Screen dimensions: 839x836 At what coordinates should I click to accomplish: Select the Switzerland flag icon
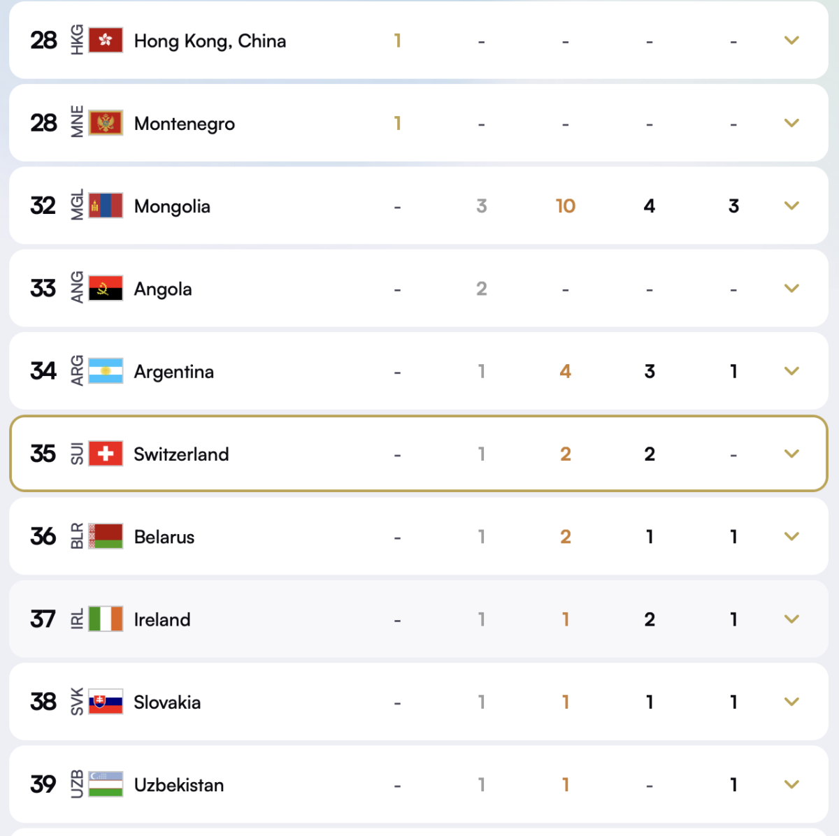[x=106, y=454]
